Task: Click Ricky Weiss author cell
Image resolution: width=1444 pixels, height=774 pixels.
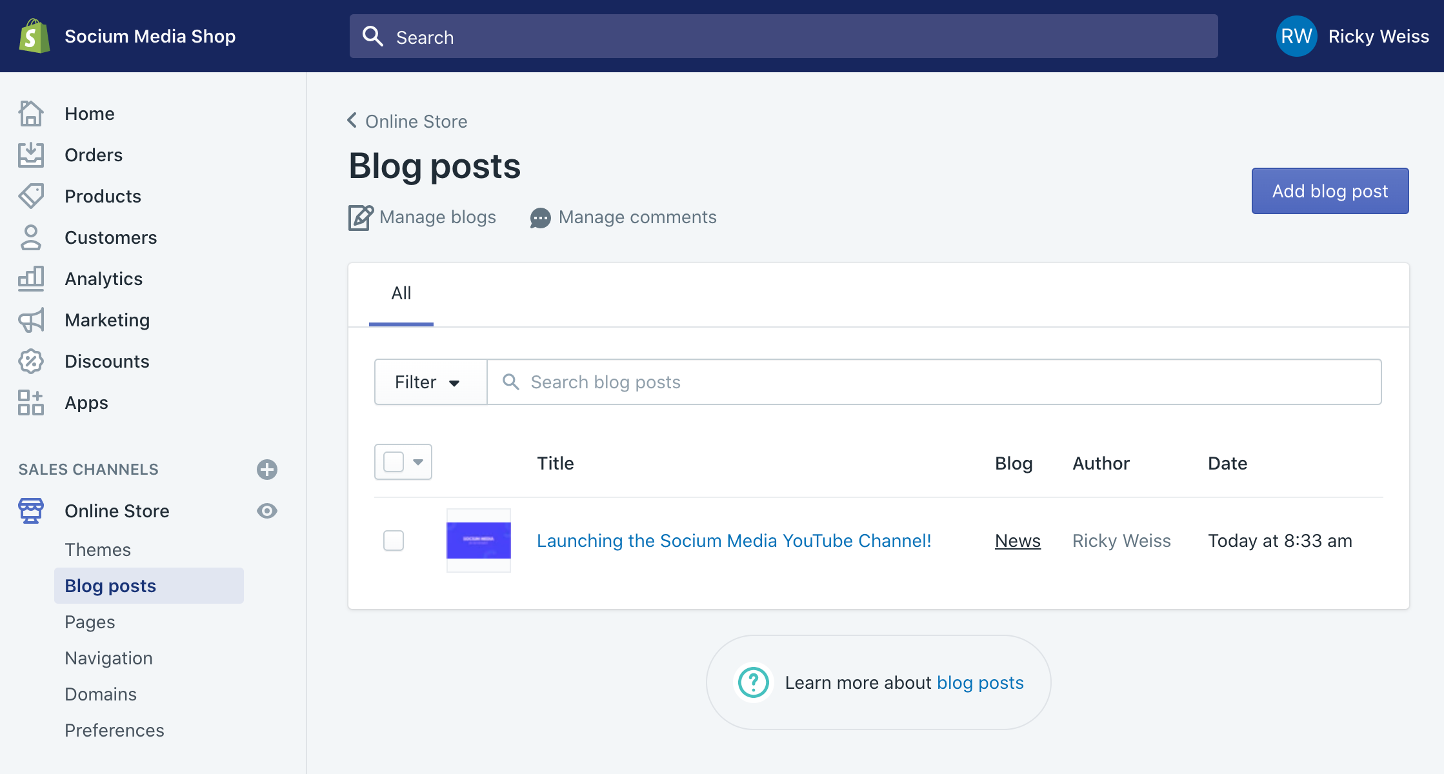Action: tap(1121, 541)
